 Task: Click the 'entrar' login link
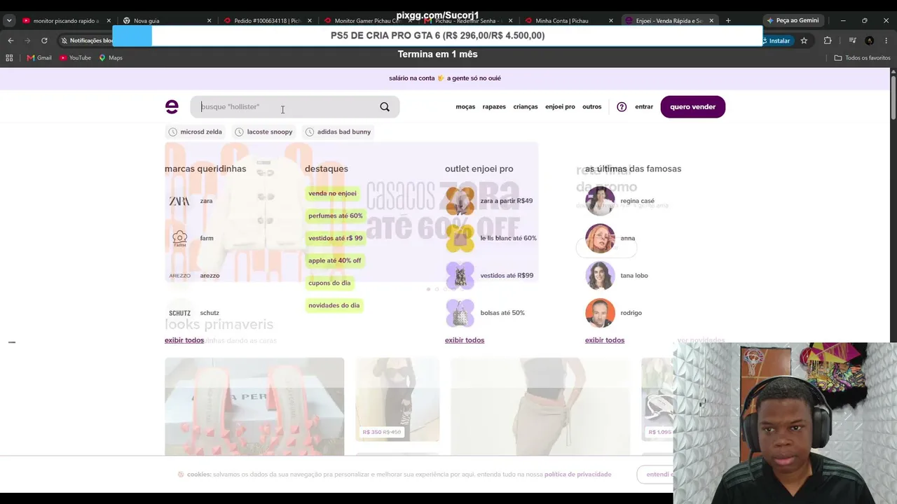click(644, 107)
